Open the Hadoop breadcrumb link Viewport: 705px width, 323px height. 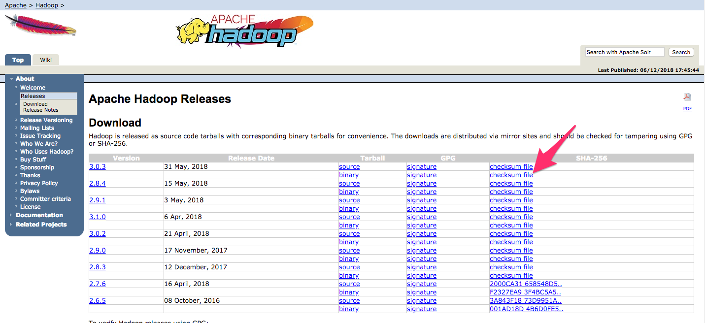(x=47, y=5)
